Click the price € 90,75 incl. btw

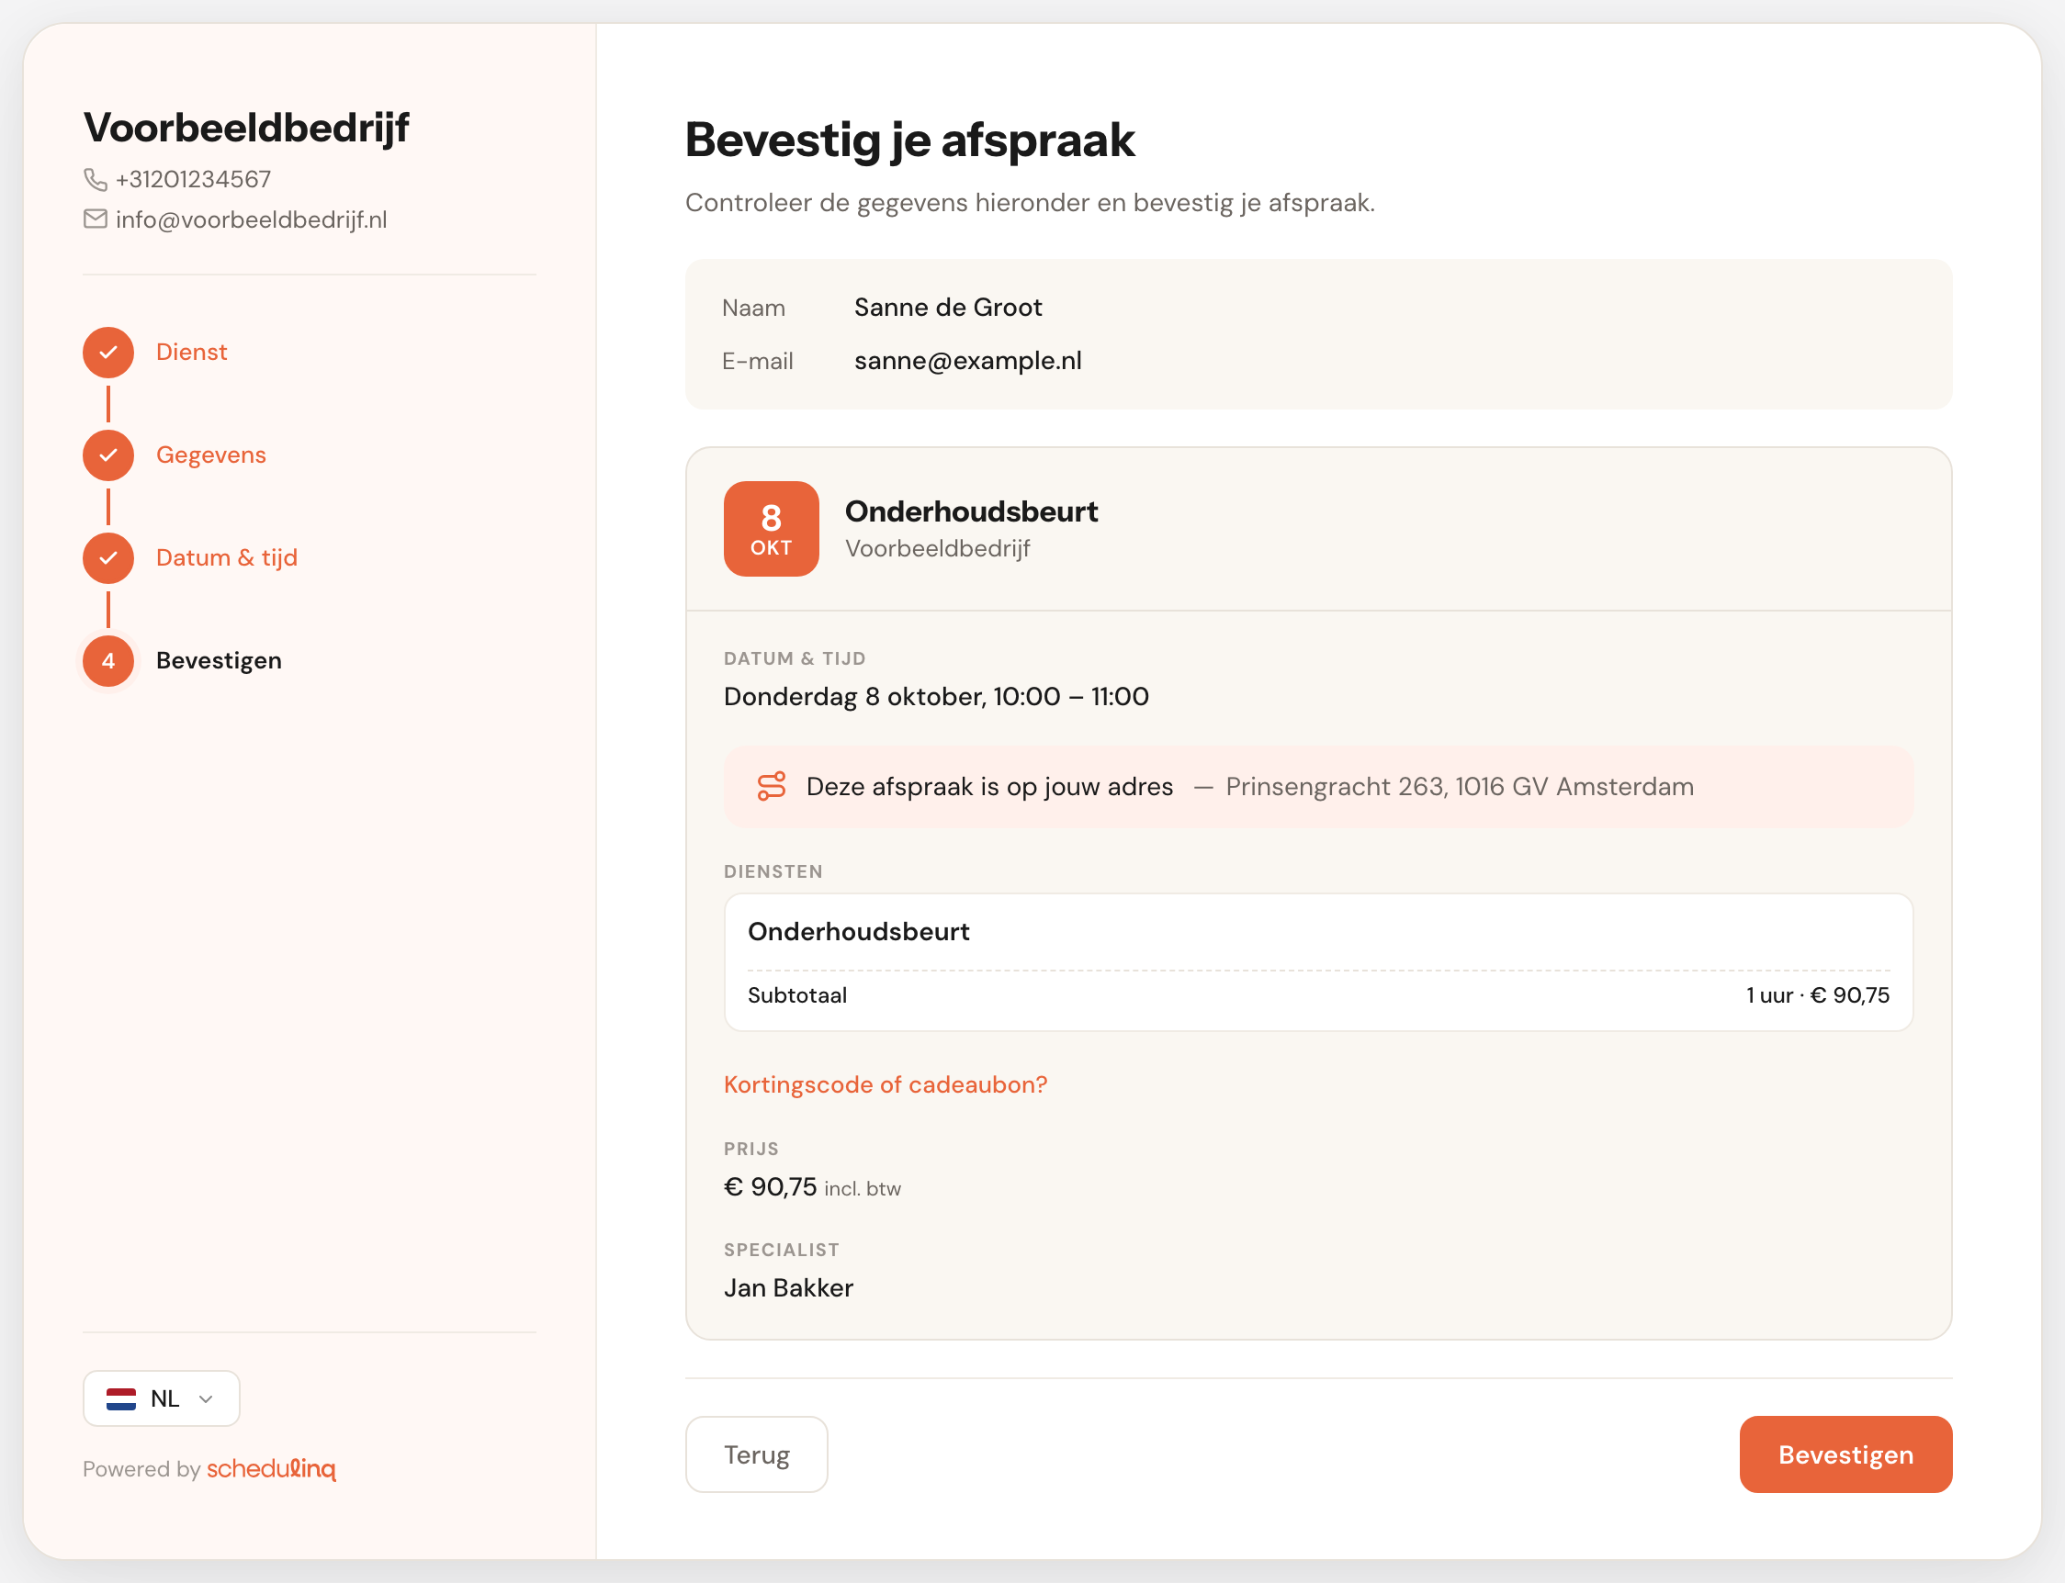click(812, 1187)
